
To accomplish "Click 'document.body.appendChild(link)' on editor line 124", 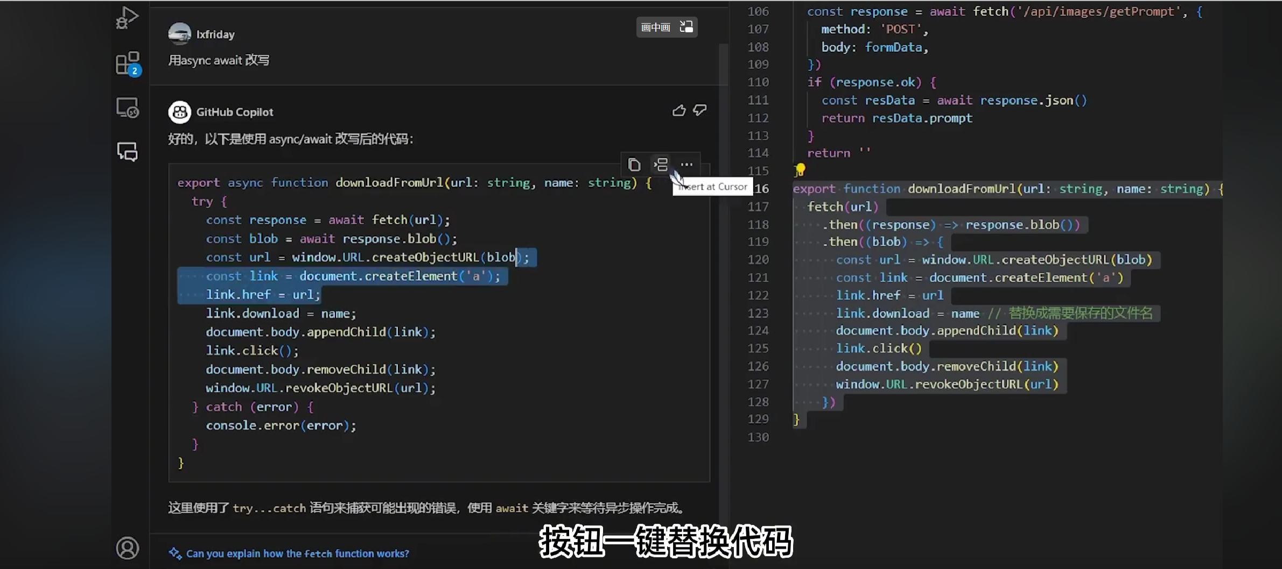I will [947, 331].
